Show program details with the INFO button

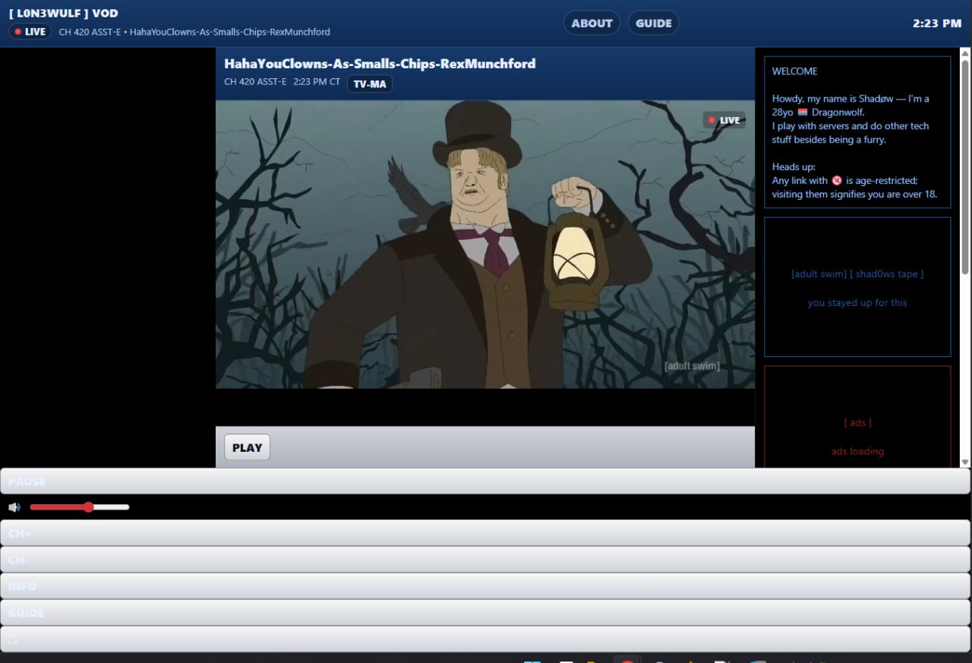[x=484, y=586]
